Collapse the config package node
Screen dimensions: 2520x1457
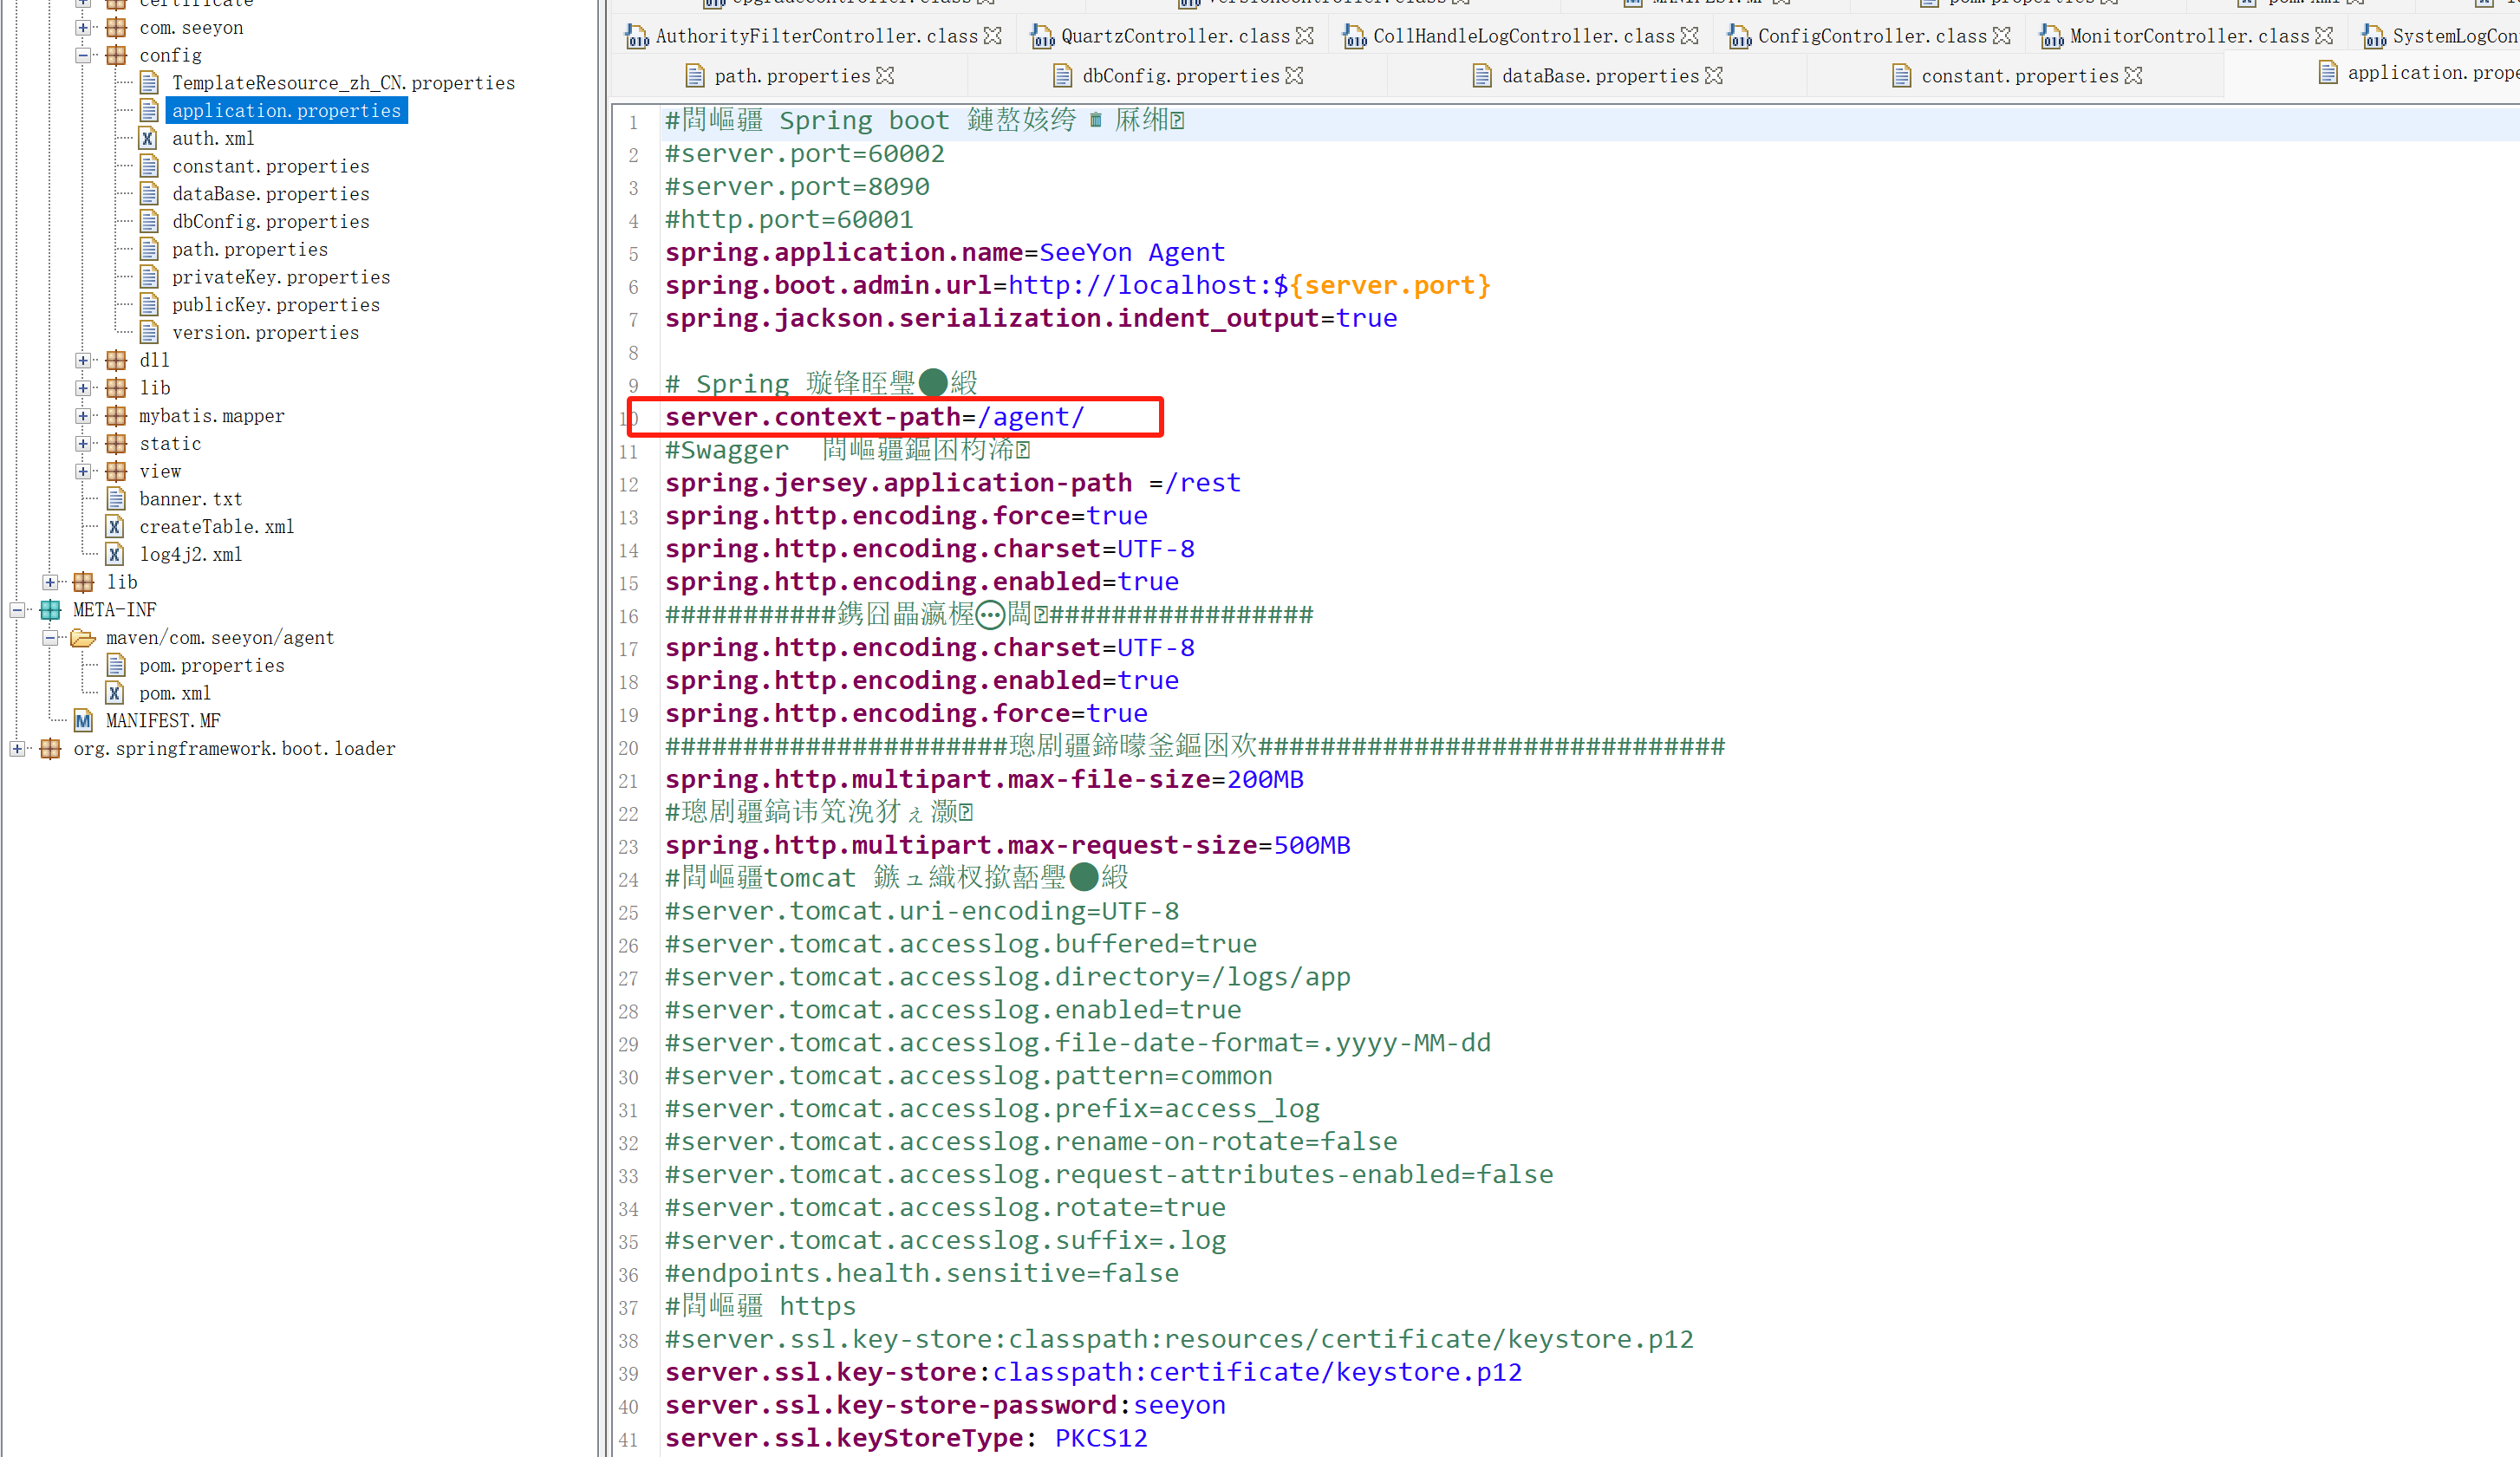point(83,56)
